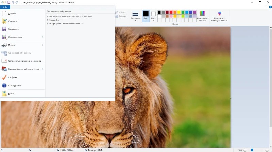The image size is (272, 152).
Task: Launch Paint 3D editing from the ribbon
Action: [219, 16]
